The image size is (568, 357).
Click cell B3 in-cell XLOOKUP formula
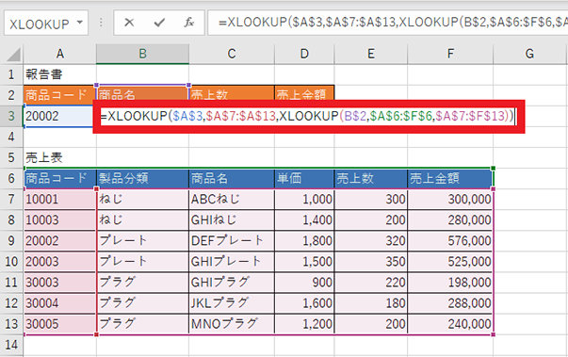point(307,116)
